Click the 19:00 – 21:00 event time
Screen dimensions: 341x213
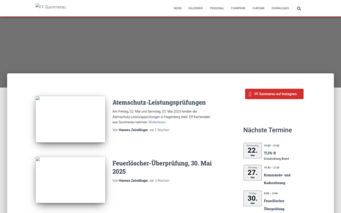(272, 145)
